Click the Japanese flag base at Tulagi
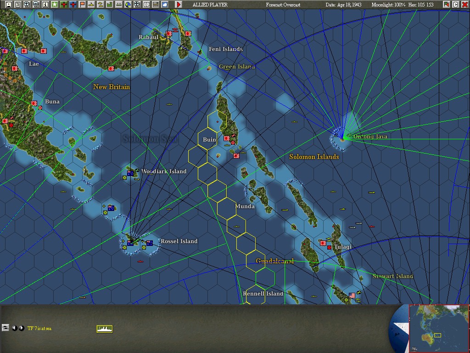 [x=323, y=243]
